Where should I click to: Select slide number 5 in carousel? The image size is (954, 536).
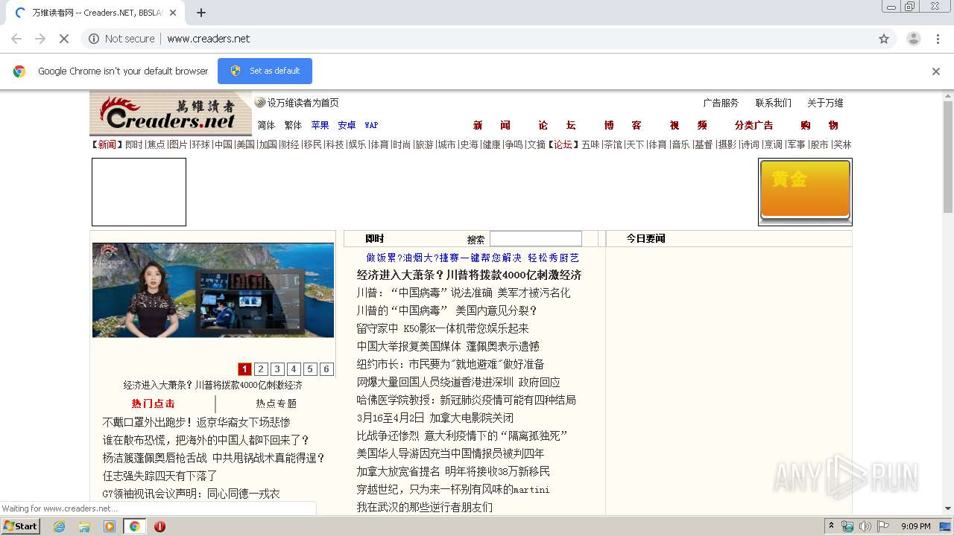310,369
